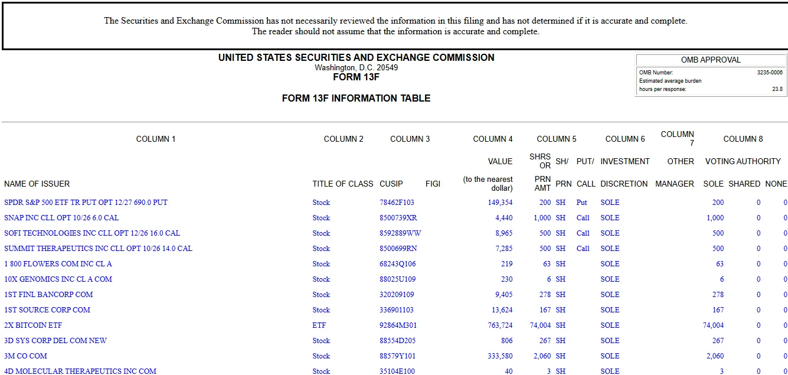
Task: Select UNITED STATES SECURITIES AND EXCHANGE COMMISSION heading
Action: click(x=357, y=58)
